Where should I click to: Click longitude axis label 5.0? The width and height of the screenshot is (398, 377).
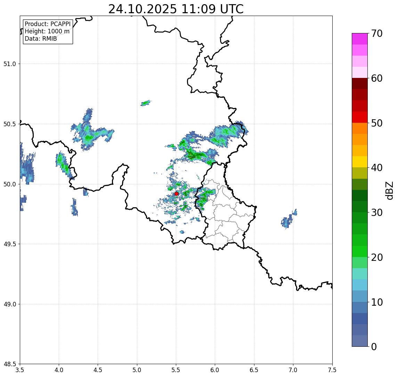tap(137, 370)
